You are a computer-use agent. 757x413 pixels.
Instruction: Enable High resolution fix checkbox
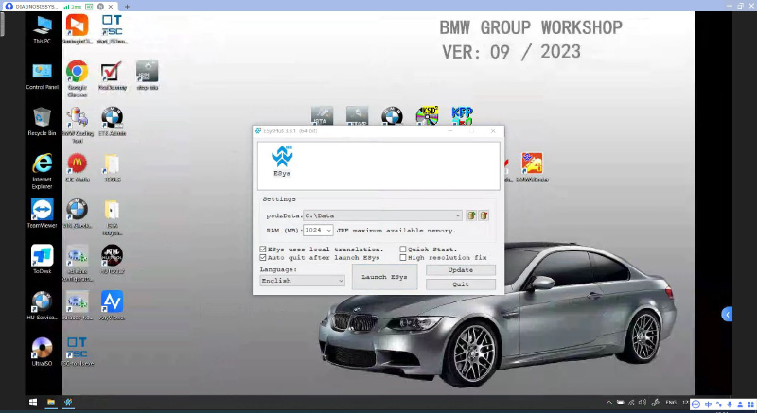pyautogui.click(x=403, y=257)
